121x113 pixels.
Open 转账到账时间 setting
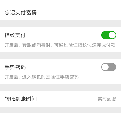point(60,99)
